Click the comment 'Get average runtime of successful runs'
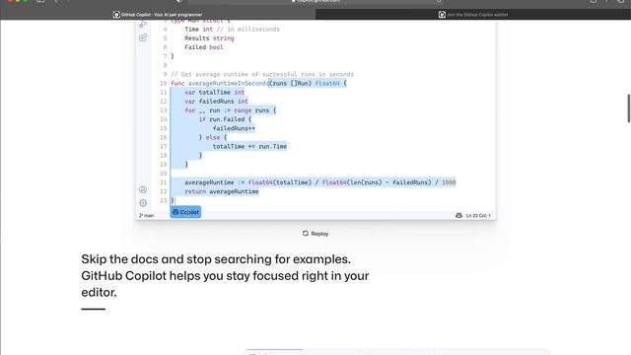631x355 pixels. coord(262,75)
